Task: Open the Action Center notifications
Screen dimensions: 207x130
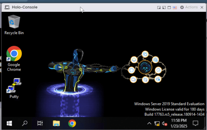Action: [195, 123]
